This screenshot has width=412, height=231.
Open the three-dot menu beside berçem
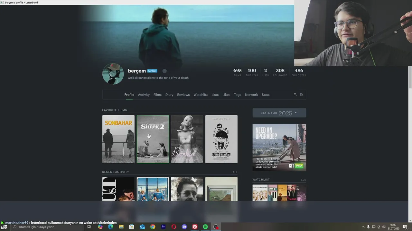[164, 71]
